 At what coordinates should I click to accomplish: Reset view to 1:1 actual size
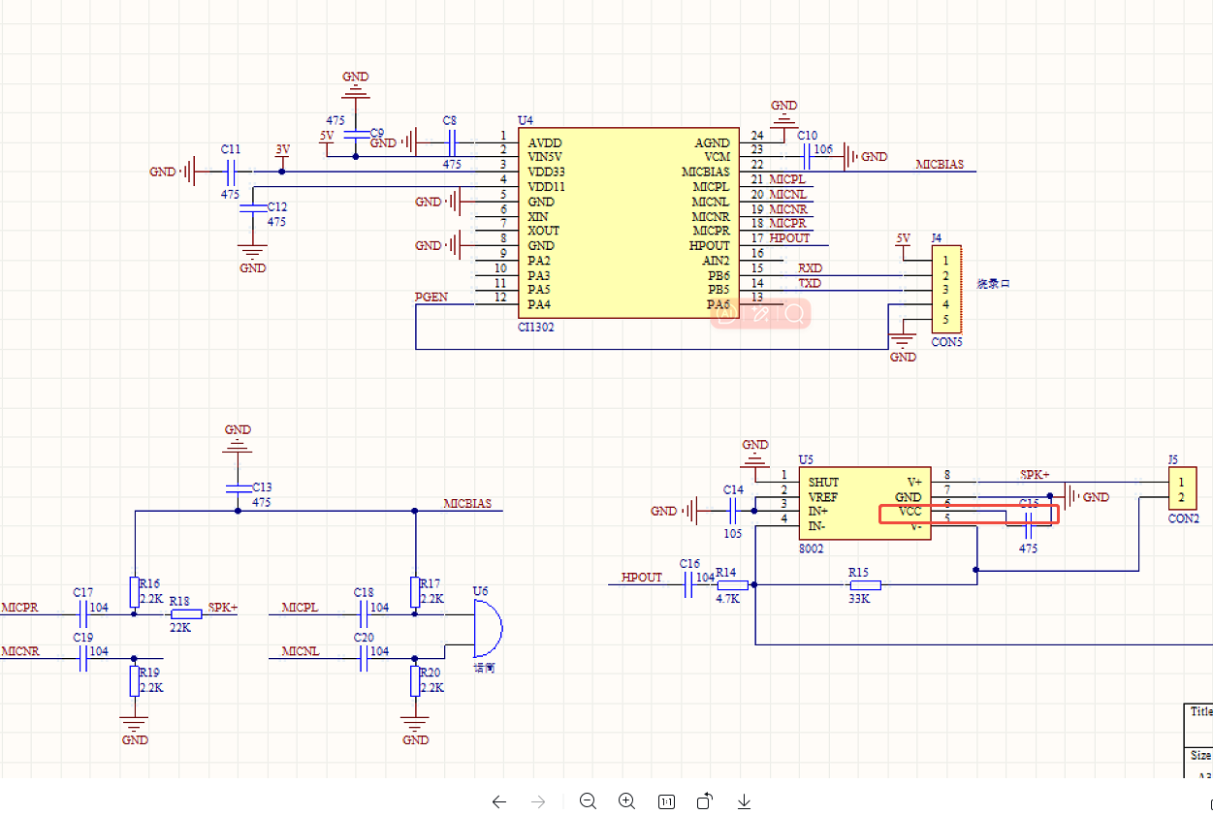[x=666, y=801]
